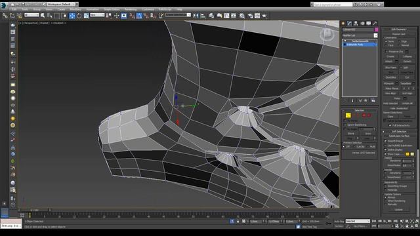Toggle the Use NURMS Subdivision checkbox

385,146
